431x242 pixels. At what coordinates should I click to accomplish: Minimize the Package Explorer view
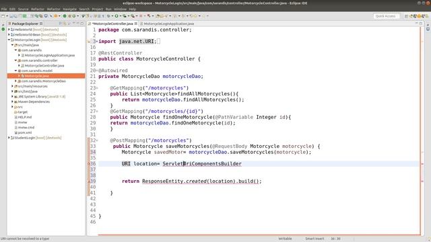click(x=78, y=24)
